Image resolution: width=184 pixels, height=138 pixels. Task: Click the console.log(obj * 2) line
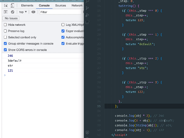click(x=133, y=116)
